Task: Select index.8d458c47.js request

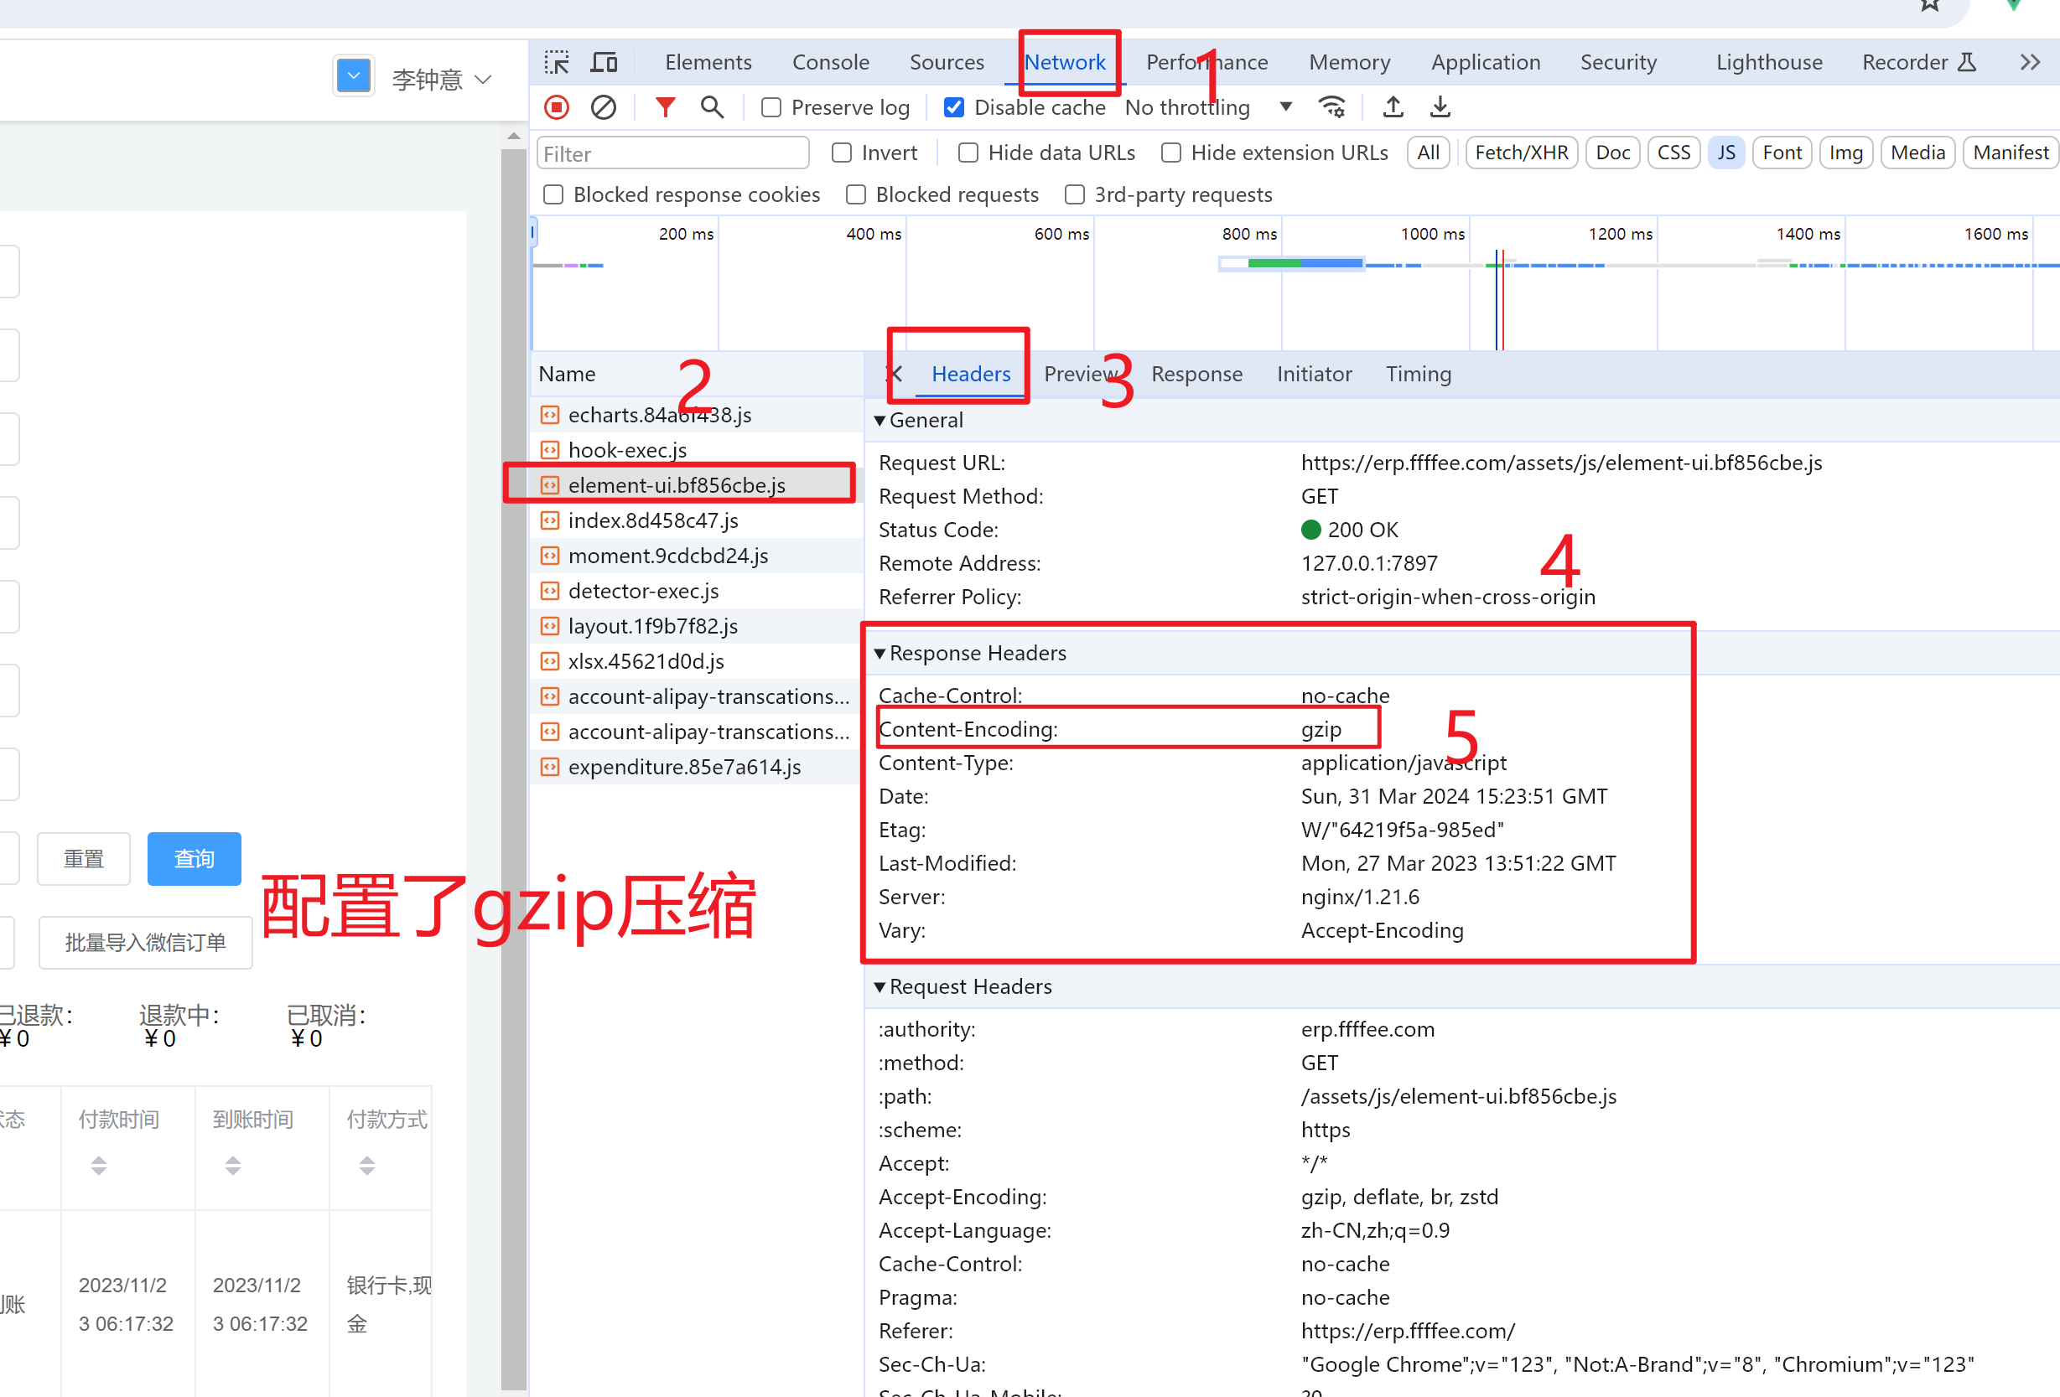Action: (x=696, y=520)
